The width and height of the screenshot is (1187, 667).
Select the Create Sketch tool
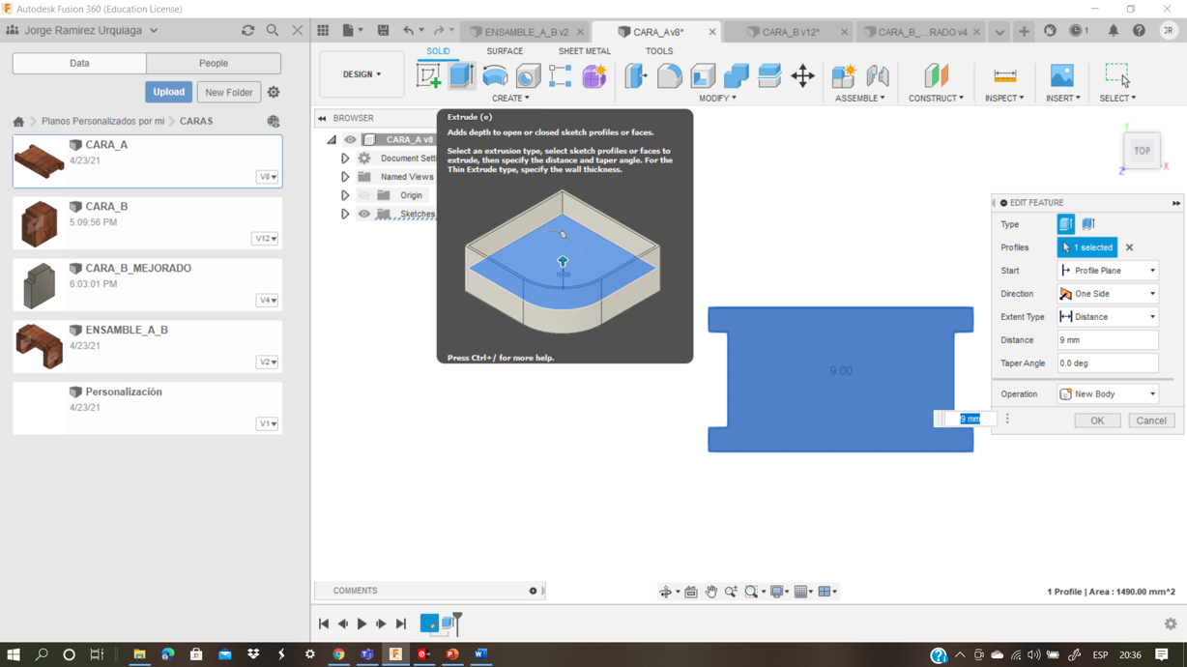(x=428, y=75)
